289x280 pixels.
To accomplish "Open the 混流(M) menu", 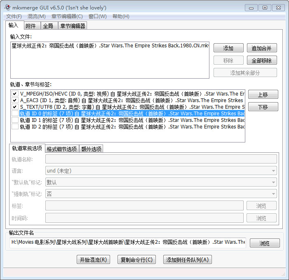I will (x=36, y=16).
